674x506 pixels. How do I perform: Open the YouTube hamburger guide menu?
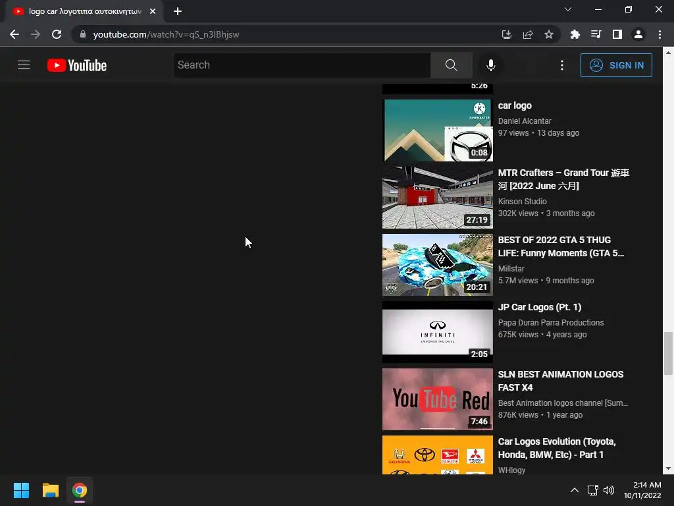[24, 65]
